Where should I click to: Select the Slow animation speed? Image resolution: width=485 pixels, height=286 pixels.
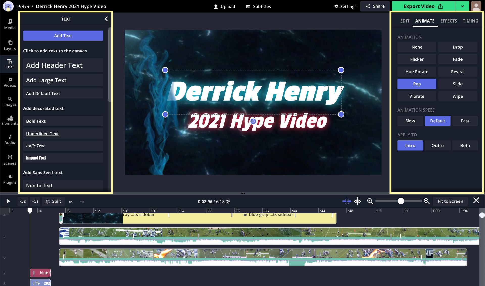410,121
